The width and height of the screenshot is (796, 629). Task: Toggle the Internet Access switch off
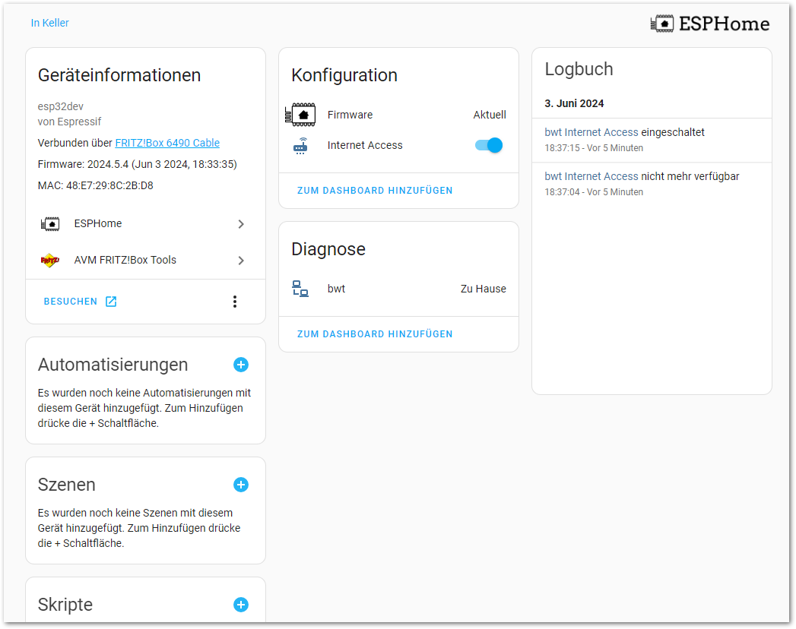pos(488,146)
